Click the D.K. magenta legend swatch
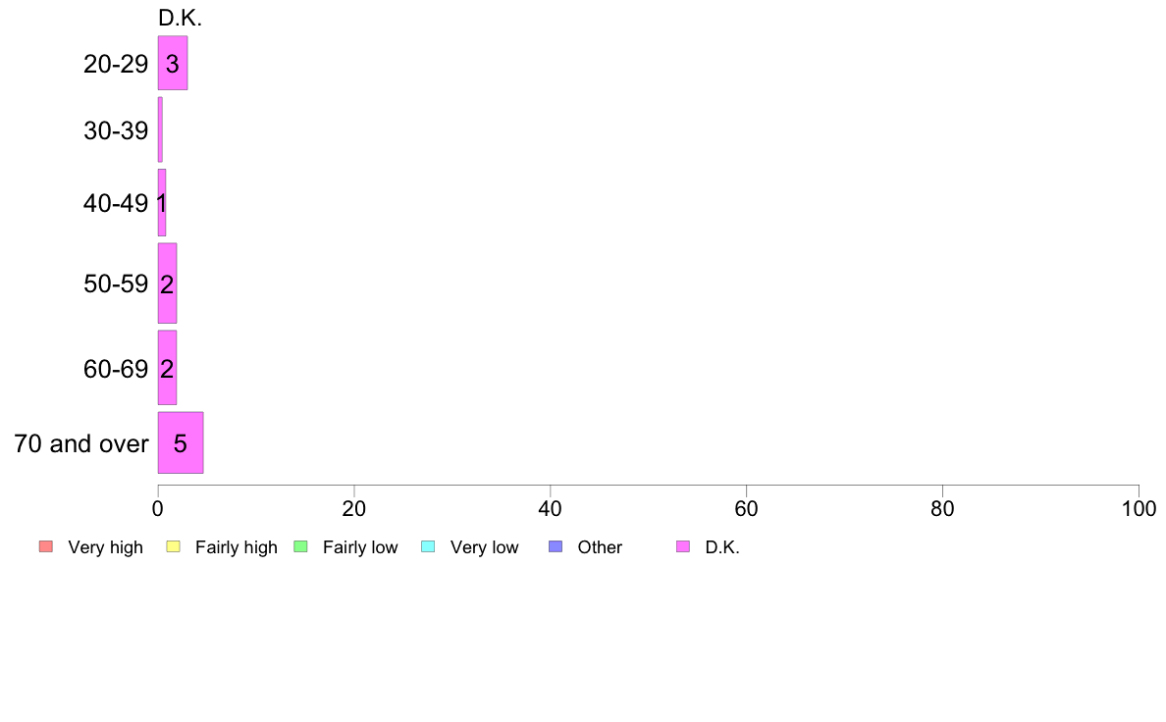The height and width of the screenshot is (722, 1166). pos(683,546)
